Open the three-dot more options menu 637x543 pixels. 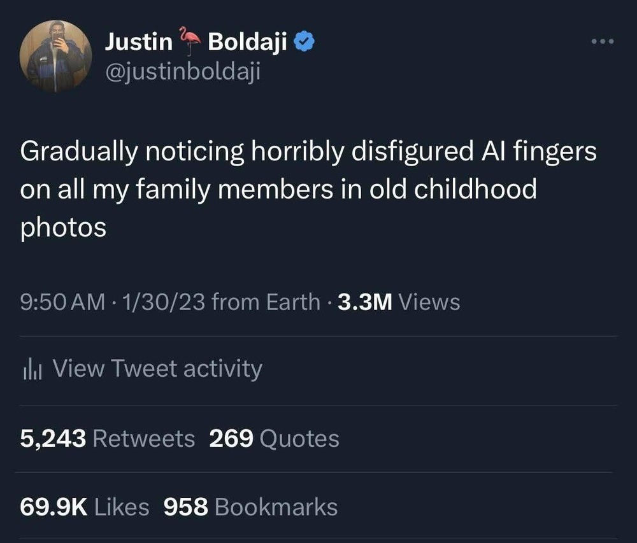click(601, 42)
